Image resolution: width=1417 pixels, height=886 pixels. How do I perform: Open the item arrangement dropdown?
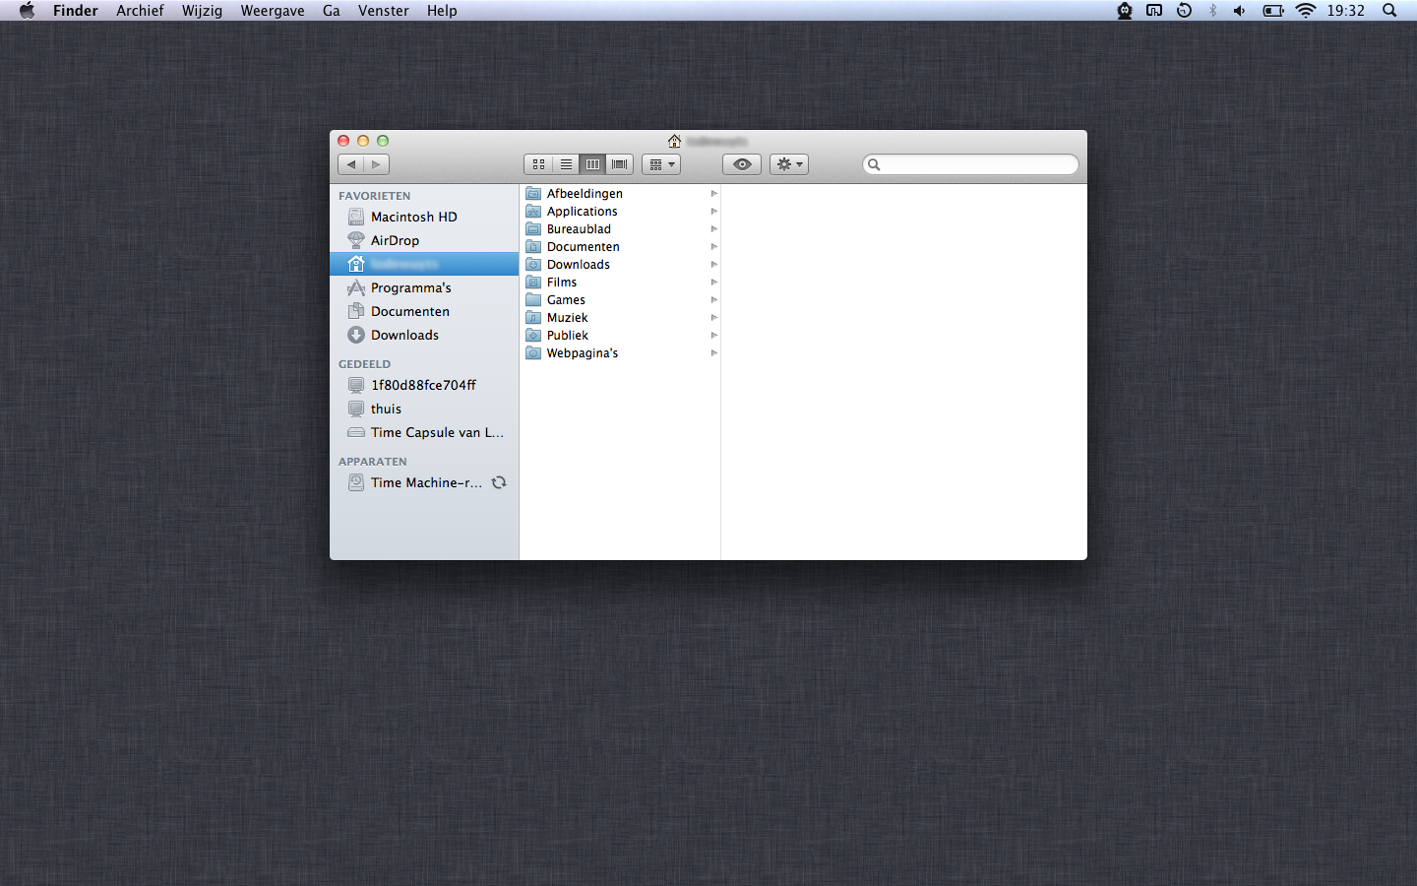pyautogui.click(x=661, y=164)
